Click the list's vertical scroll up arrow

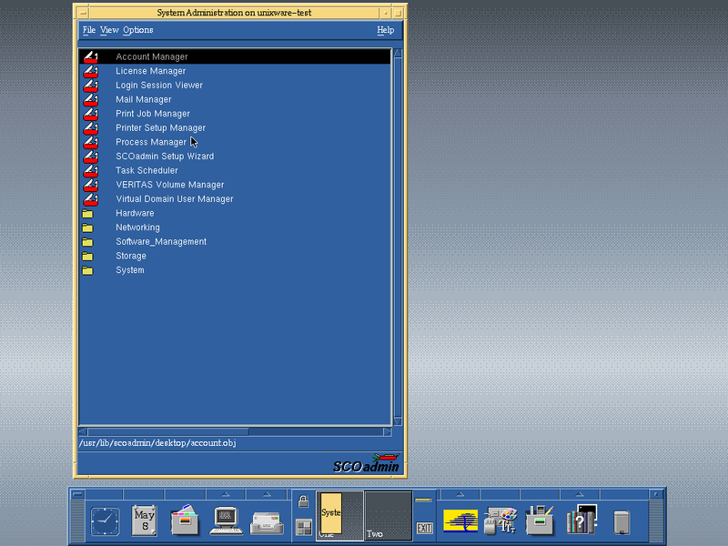point(398,53)
